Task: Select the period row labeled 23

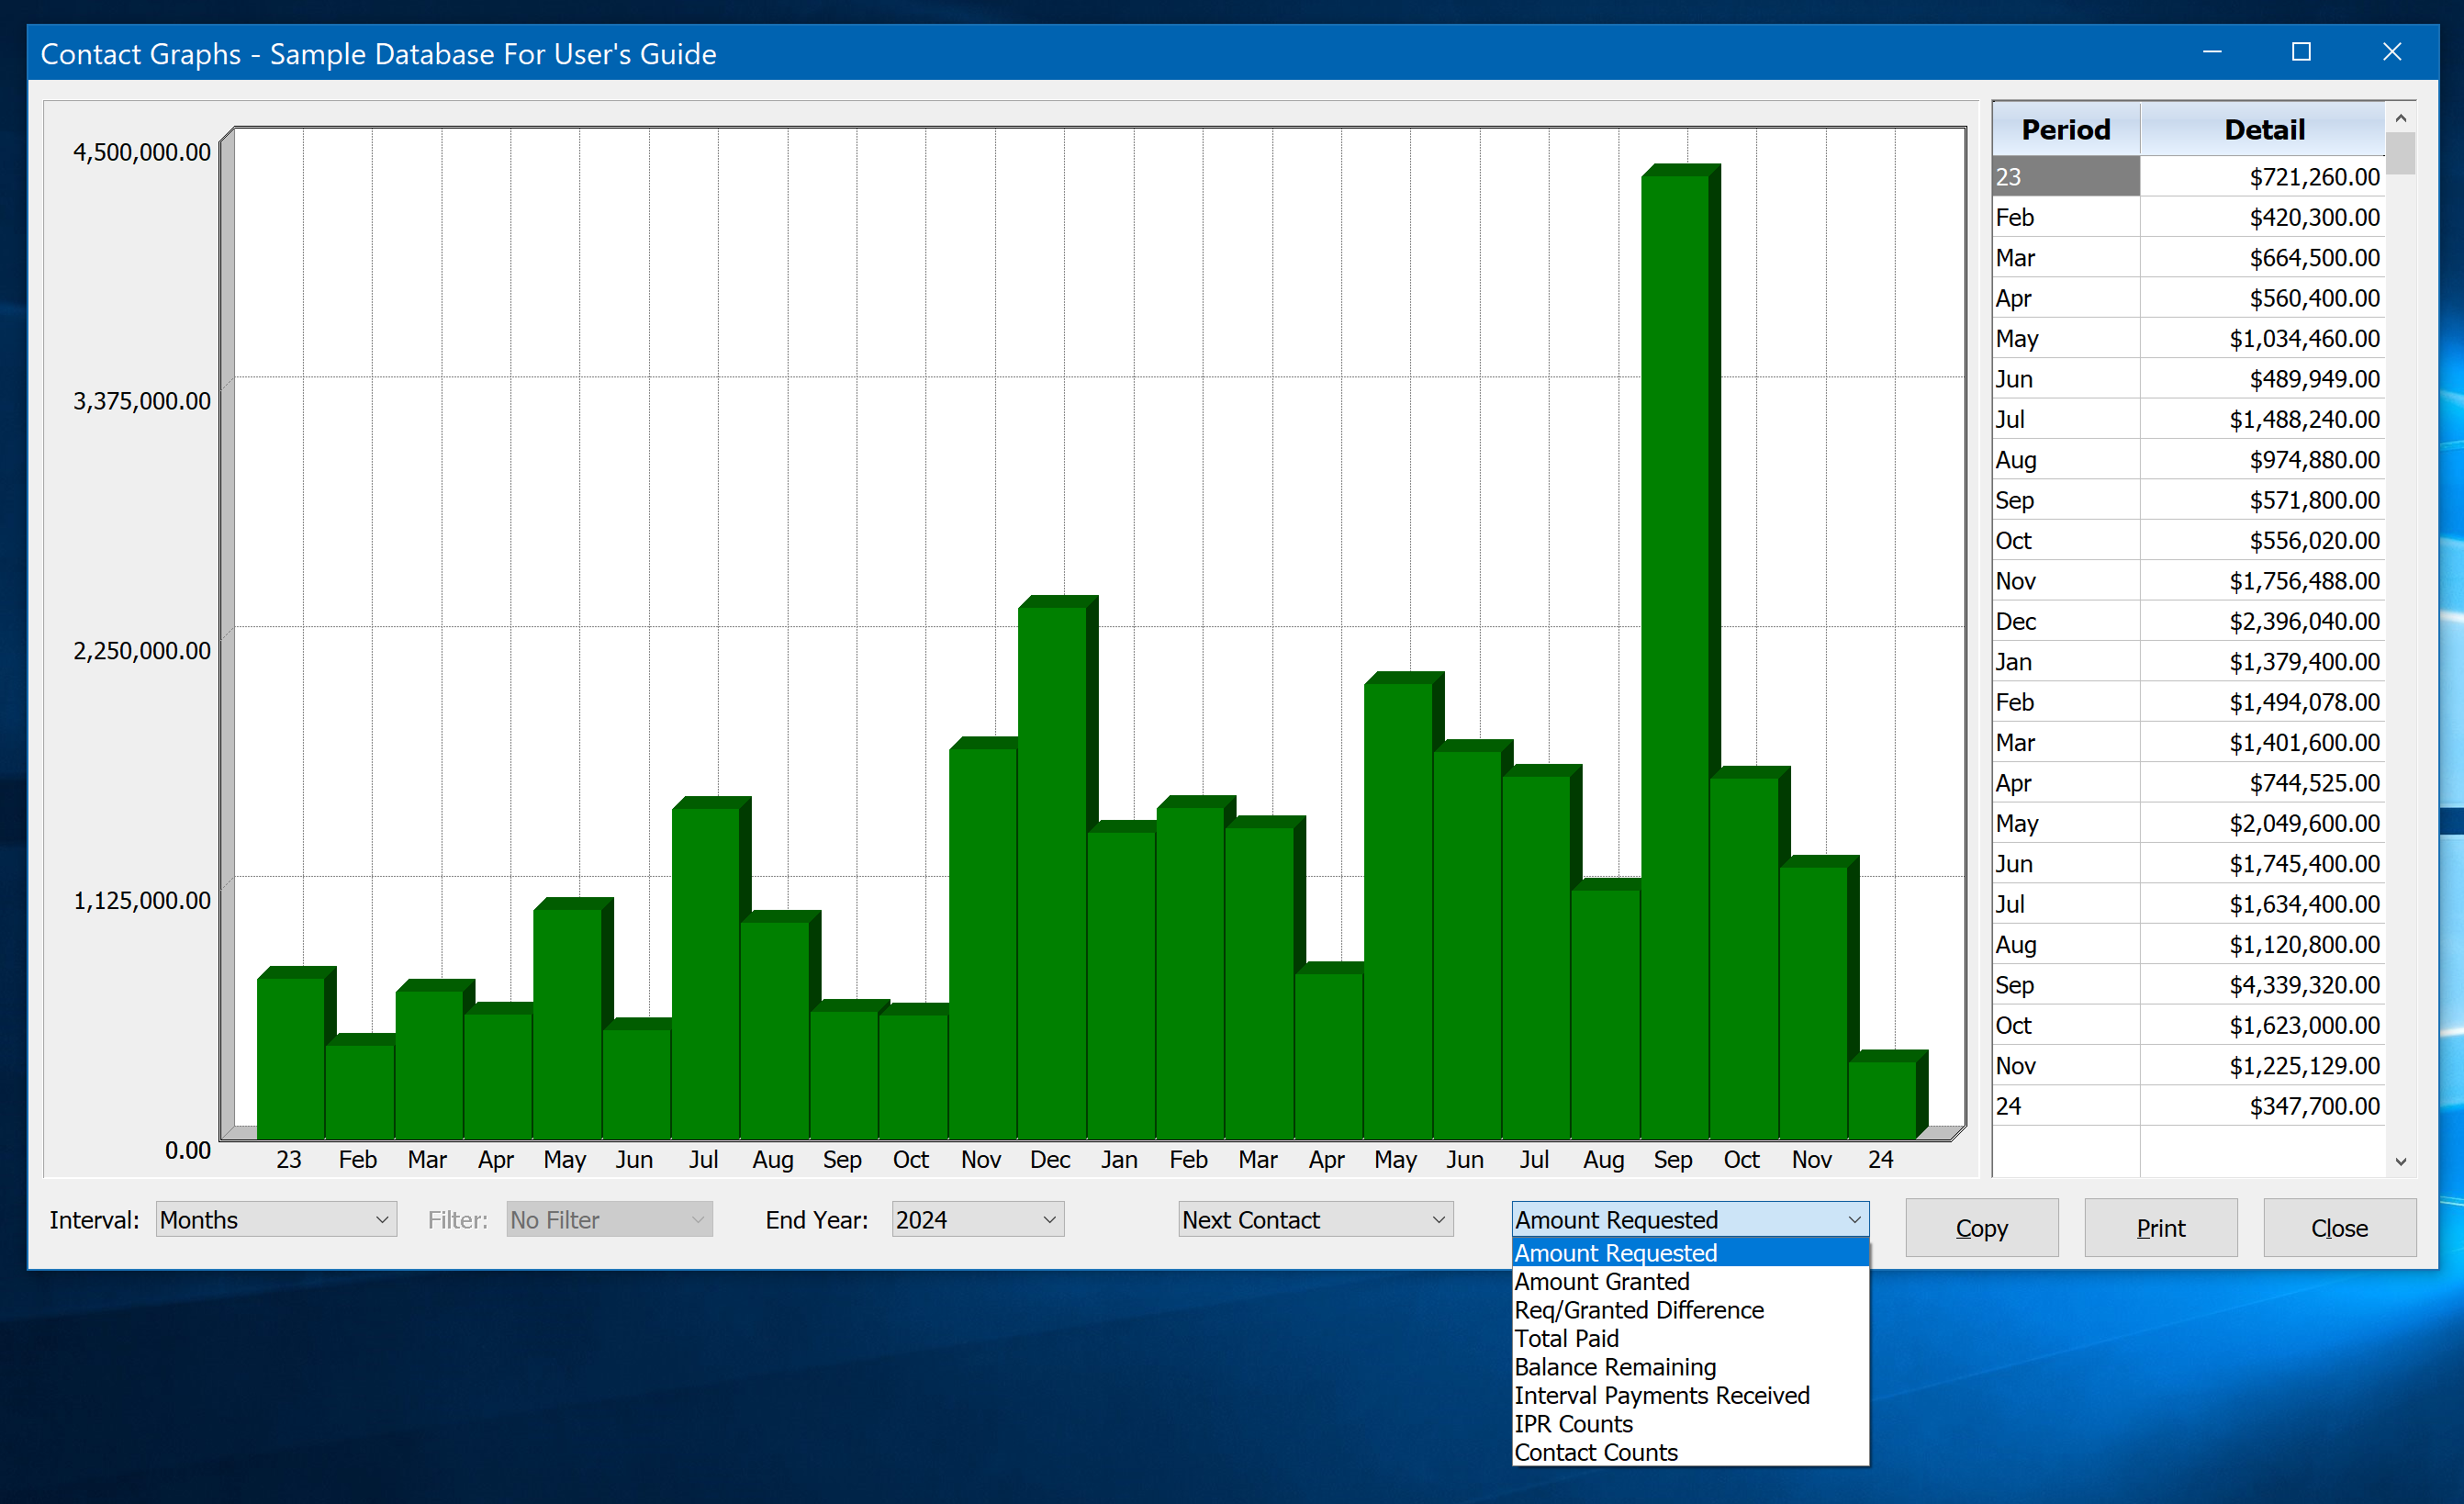Action: (2066, 177)
